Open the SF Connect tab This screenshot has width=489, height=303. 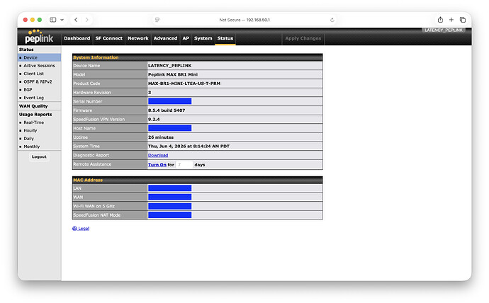tap(109, 38)
